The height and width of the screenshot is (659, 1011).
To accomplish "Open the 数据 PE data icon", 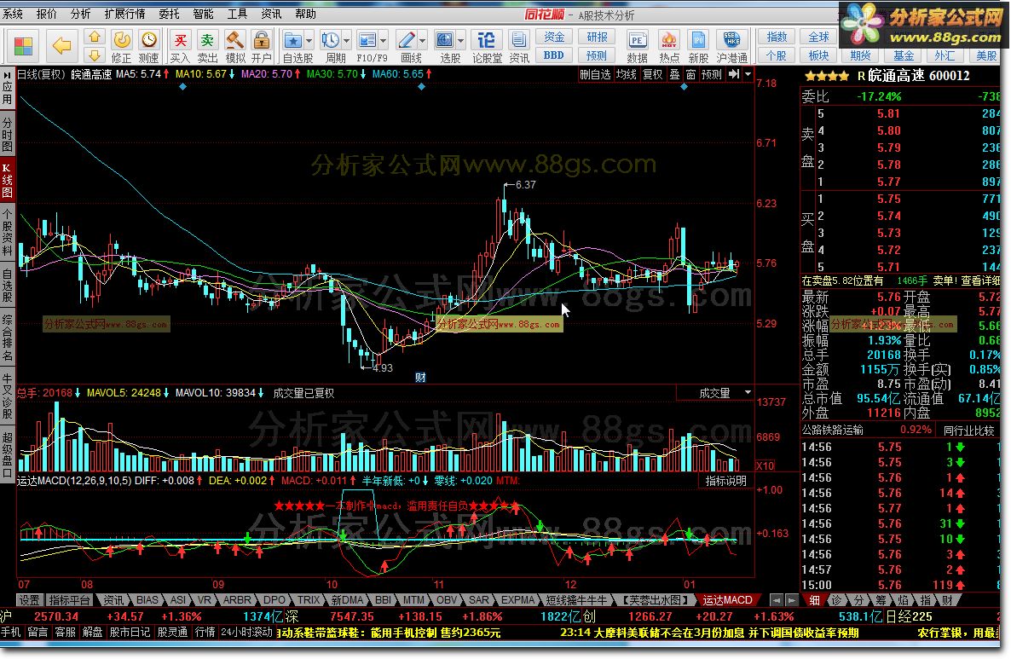I will pos(637,46).
